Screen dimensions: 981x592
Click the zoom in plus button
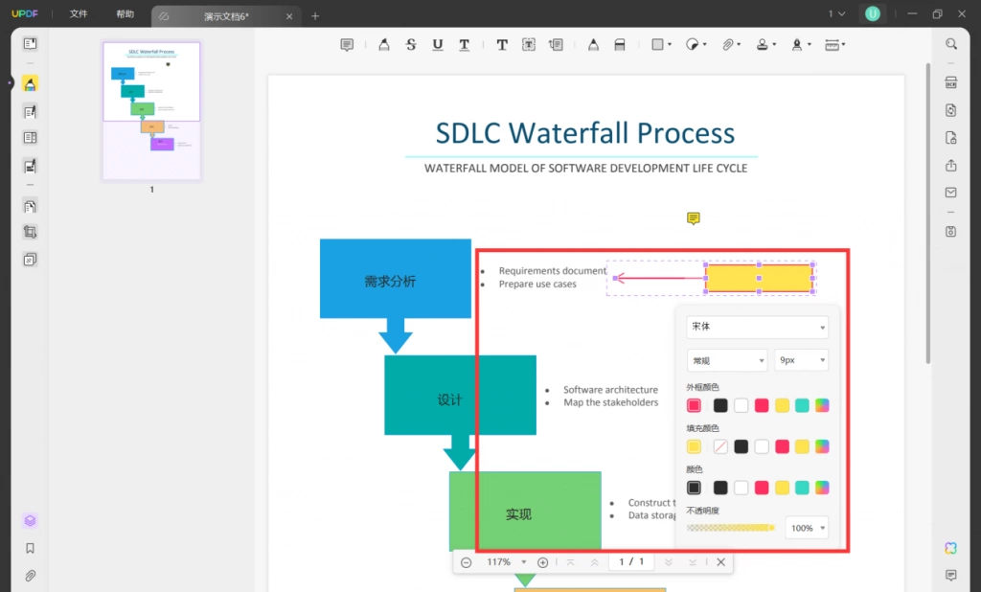(542, 562)
